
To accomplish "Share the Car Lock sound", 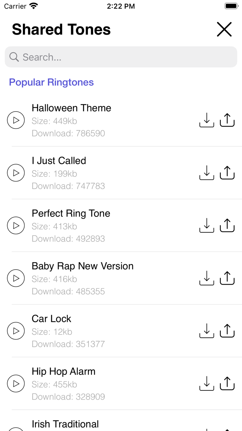I will pos(227,331).
